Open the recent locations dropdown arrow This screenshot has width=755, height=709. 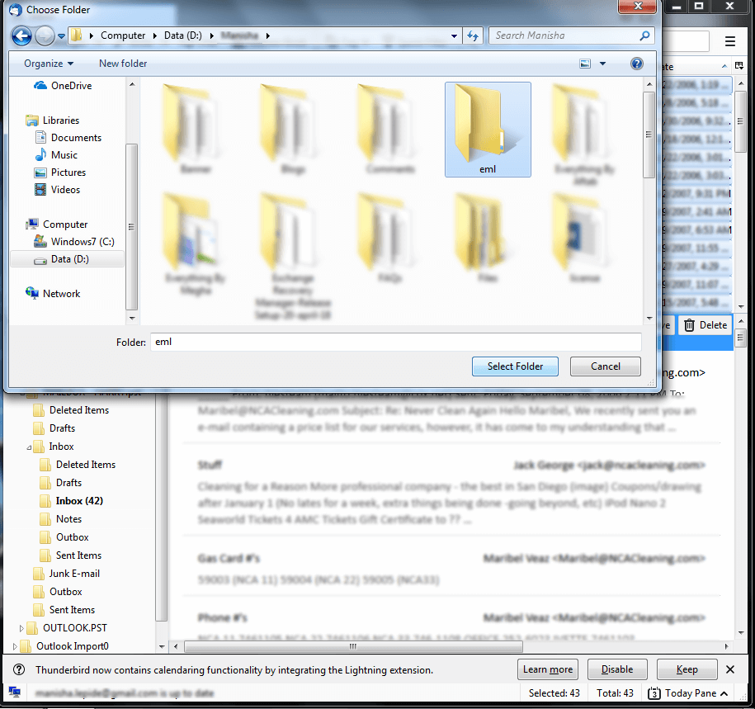pyautogui.click(x=61, y=36)
